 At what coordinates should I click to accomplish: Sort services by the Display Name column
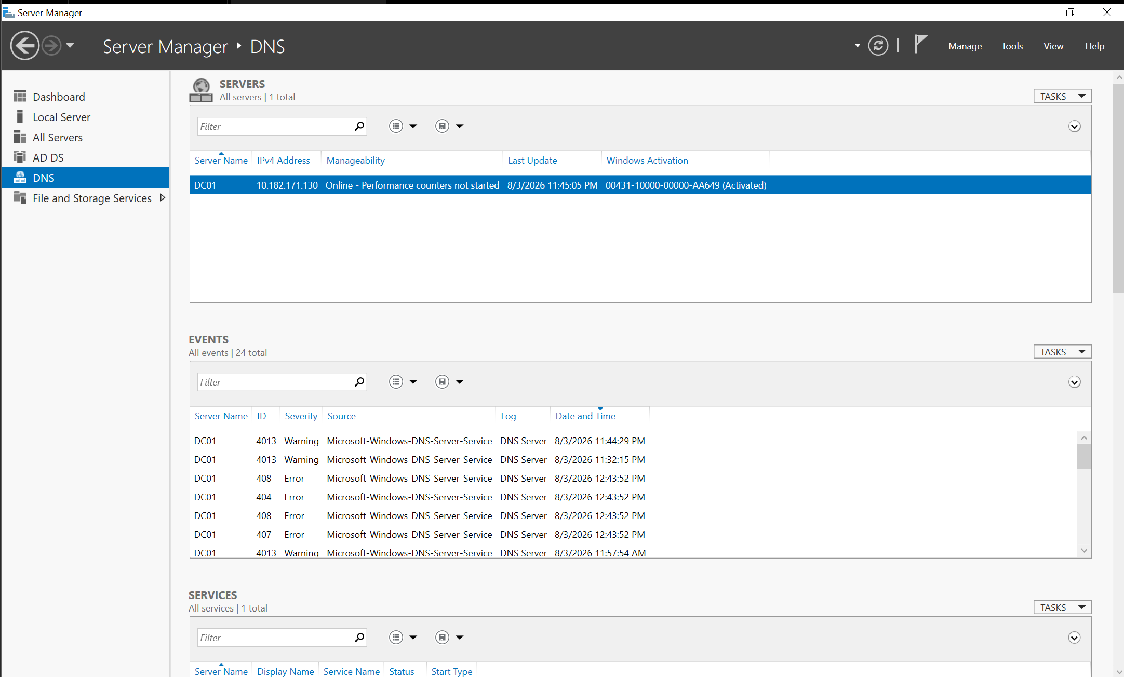(x=285, y=671)
